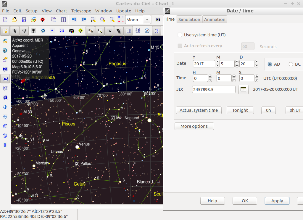The width and height of the screenshot is (303, 220).
Task: Click the compass icon in toolbar
Action: point(147,31)
